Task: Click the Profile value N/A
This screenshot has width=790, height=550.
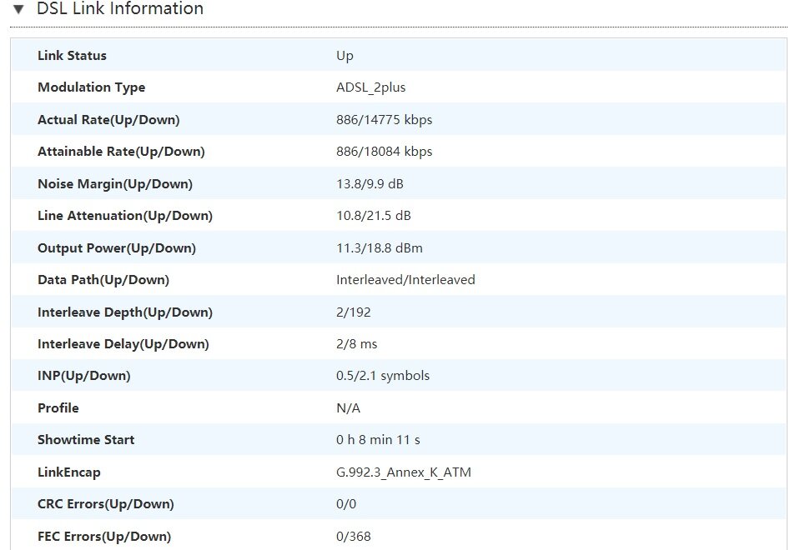Action: click(x=348, y=408)
